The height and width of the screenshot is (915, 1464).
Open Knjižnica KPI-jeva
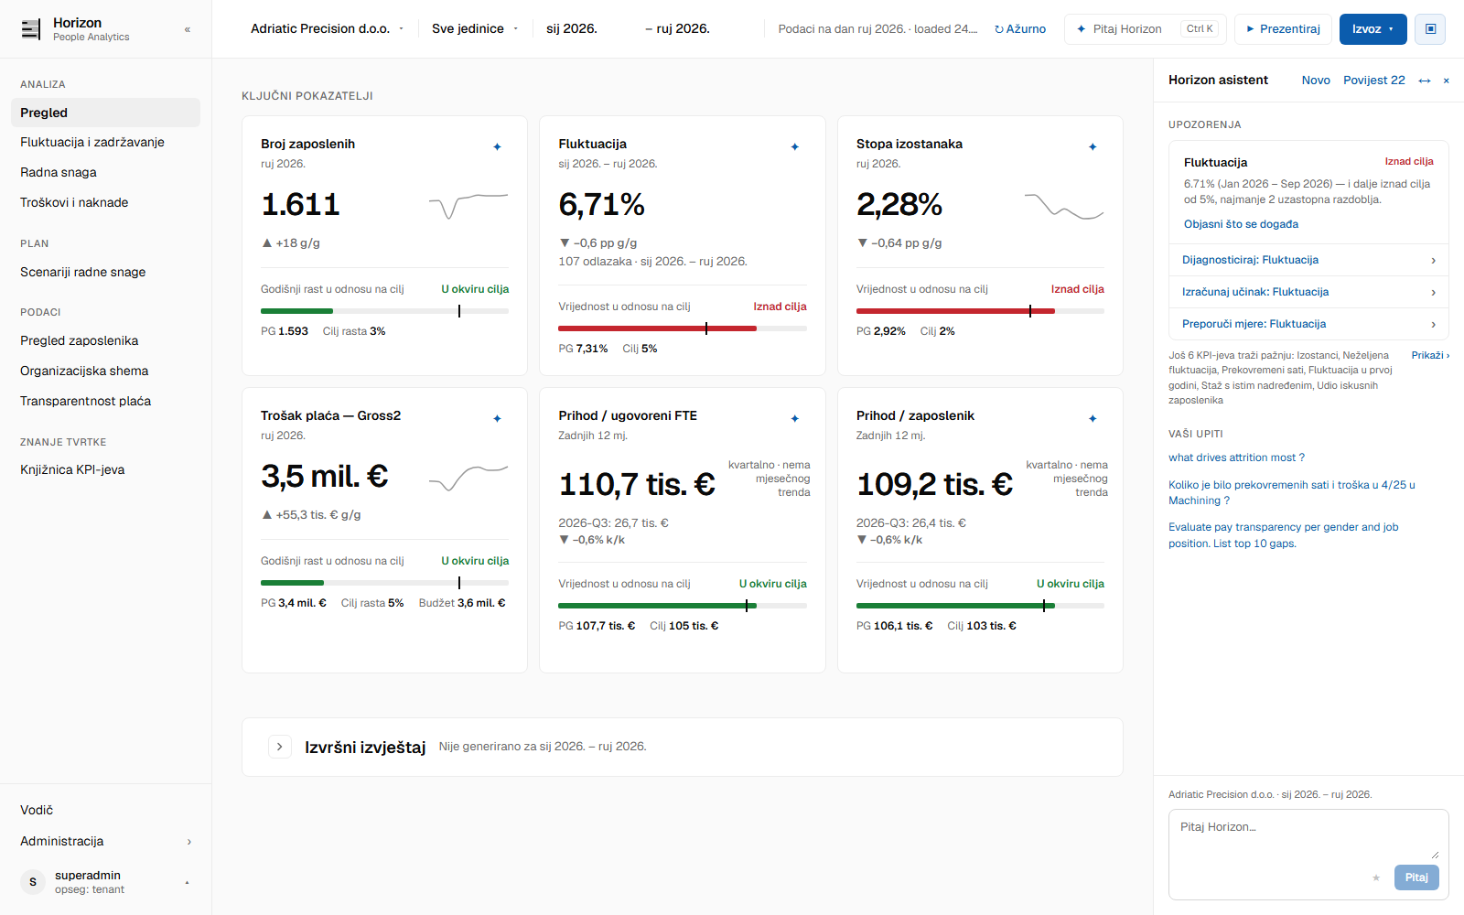[x=106, y=469]
